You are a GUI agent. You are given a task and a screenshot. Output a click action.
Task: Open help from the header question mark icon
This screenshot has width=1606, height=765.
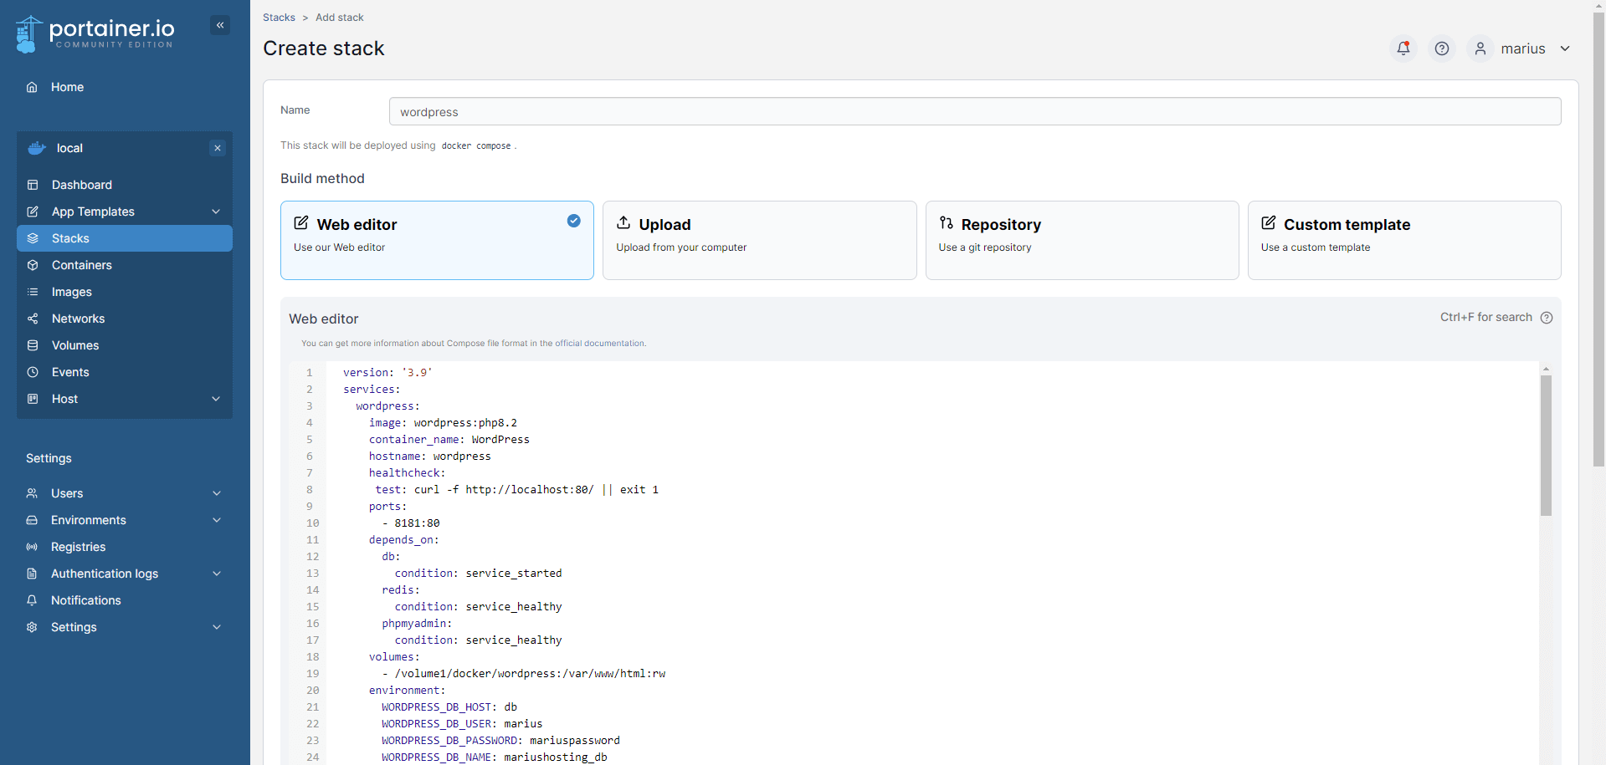[x=1442, y=48]
